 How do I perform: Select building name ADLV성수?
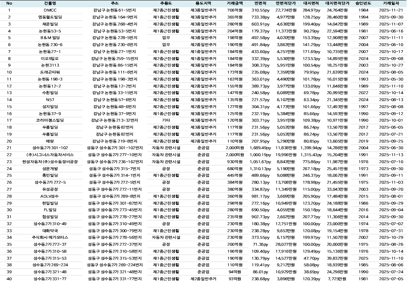pyautogui.click(x=50, y=196)
